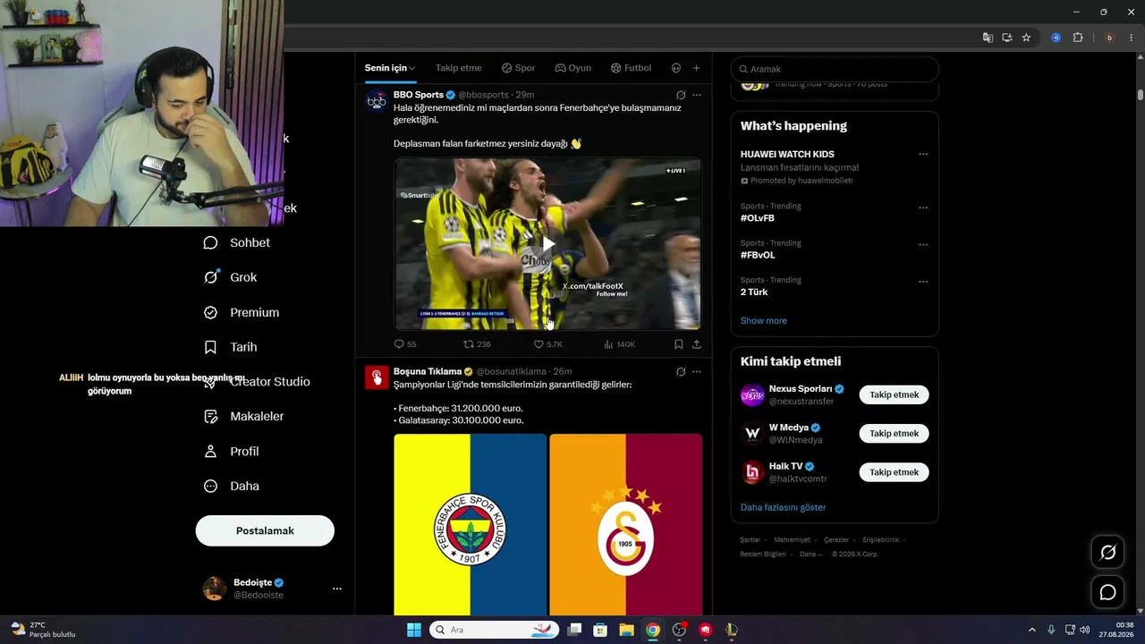This screenshot has height=644, width=1145.
Task: Open the Fenerbahçe logo image
Action: point(470,524)
